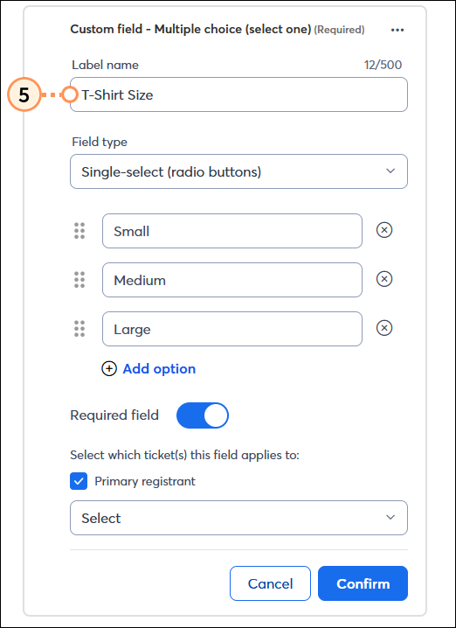Image resolution: width=456 pixels, height=628 pixels.
Task: Remove the Medium option
Action: 384,279
